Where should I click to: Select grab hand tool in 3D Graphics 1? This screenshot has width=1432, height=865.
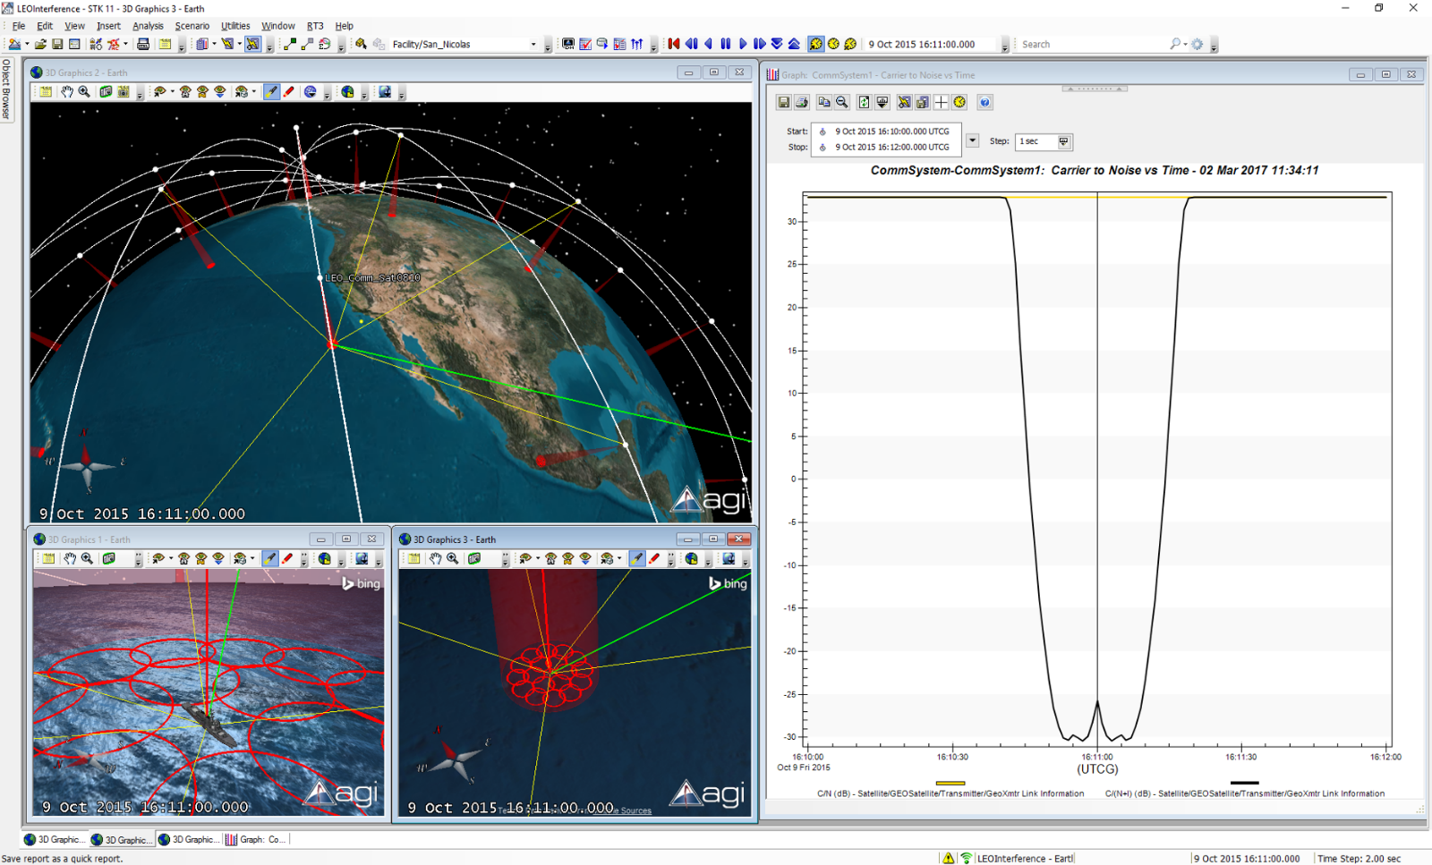(x=70, y=559)
